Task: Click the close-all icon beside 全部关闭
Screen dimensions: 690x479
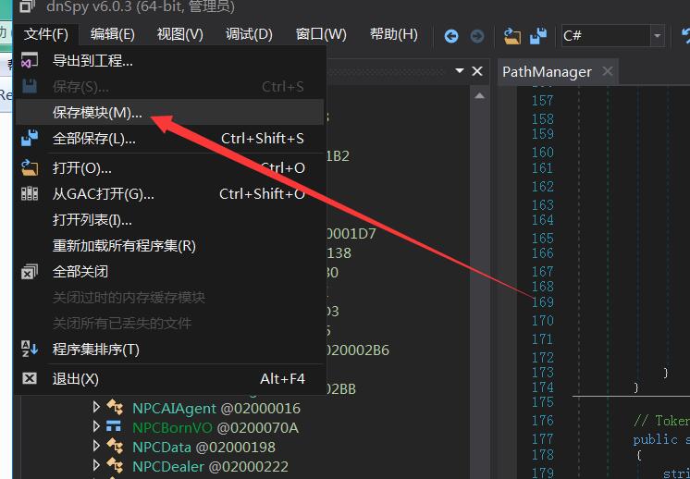Action: pyautogui.click(x=30, y=272)
